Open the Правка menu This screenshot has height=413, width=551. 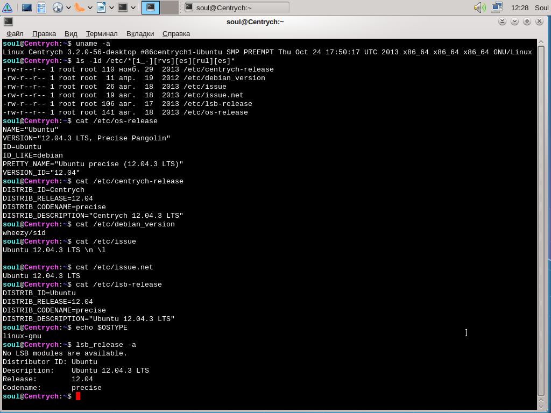[x=44, y=34]
